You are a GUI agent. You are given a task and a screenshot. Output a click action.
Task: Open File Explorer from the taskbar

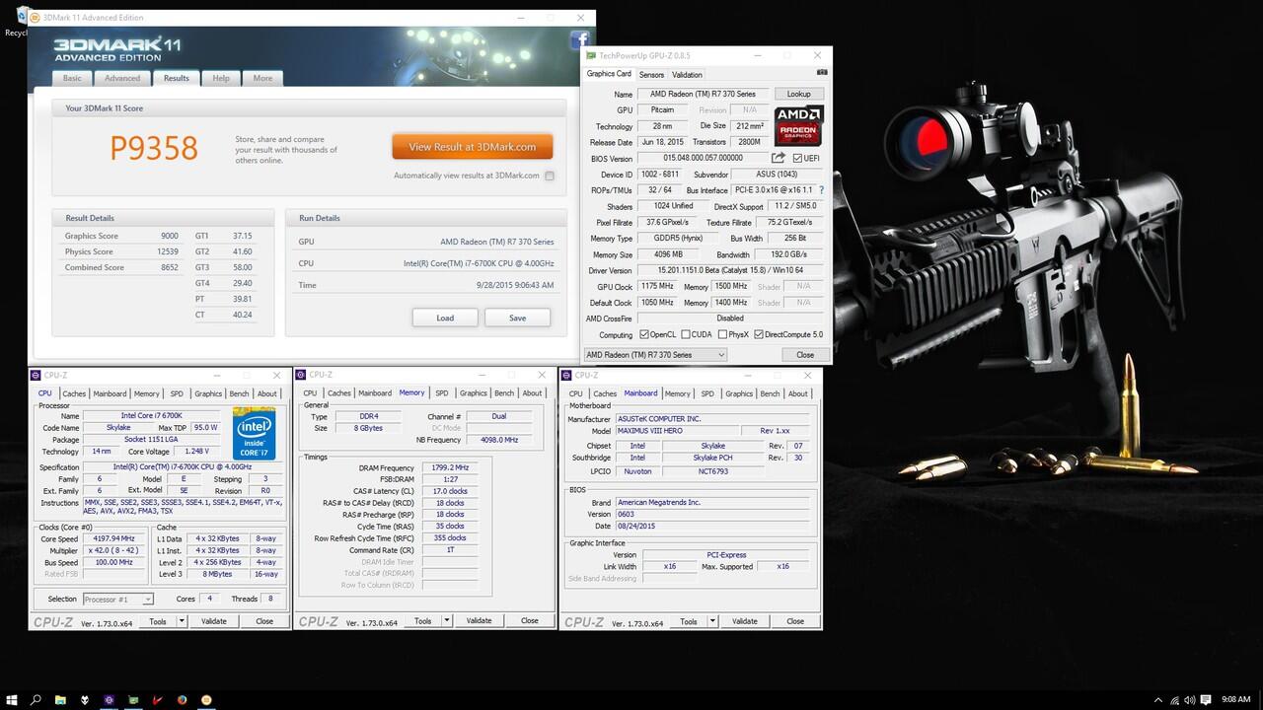(x=60, y=699)
